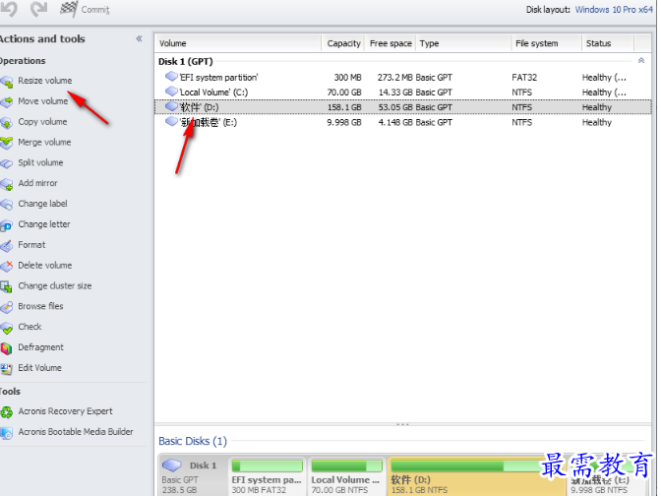Click the Commit flag icon
661x496 pixels.
[x=69, y=9]
